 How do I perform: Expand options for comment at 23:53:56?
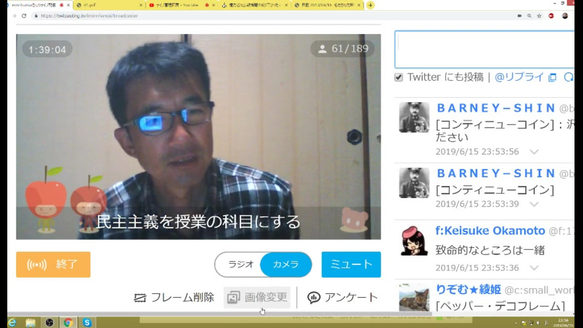(534, 152)
